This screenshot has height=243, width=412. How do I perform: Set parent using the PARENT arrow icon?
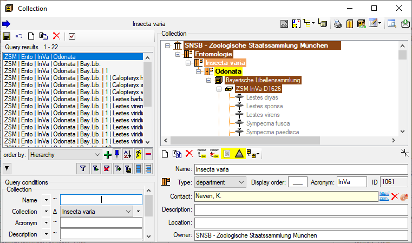click(202, 153)
